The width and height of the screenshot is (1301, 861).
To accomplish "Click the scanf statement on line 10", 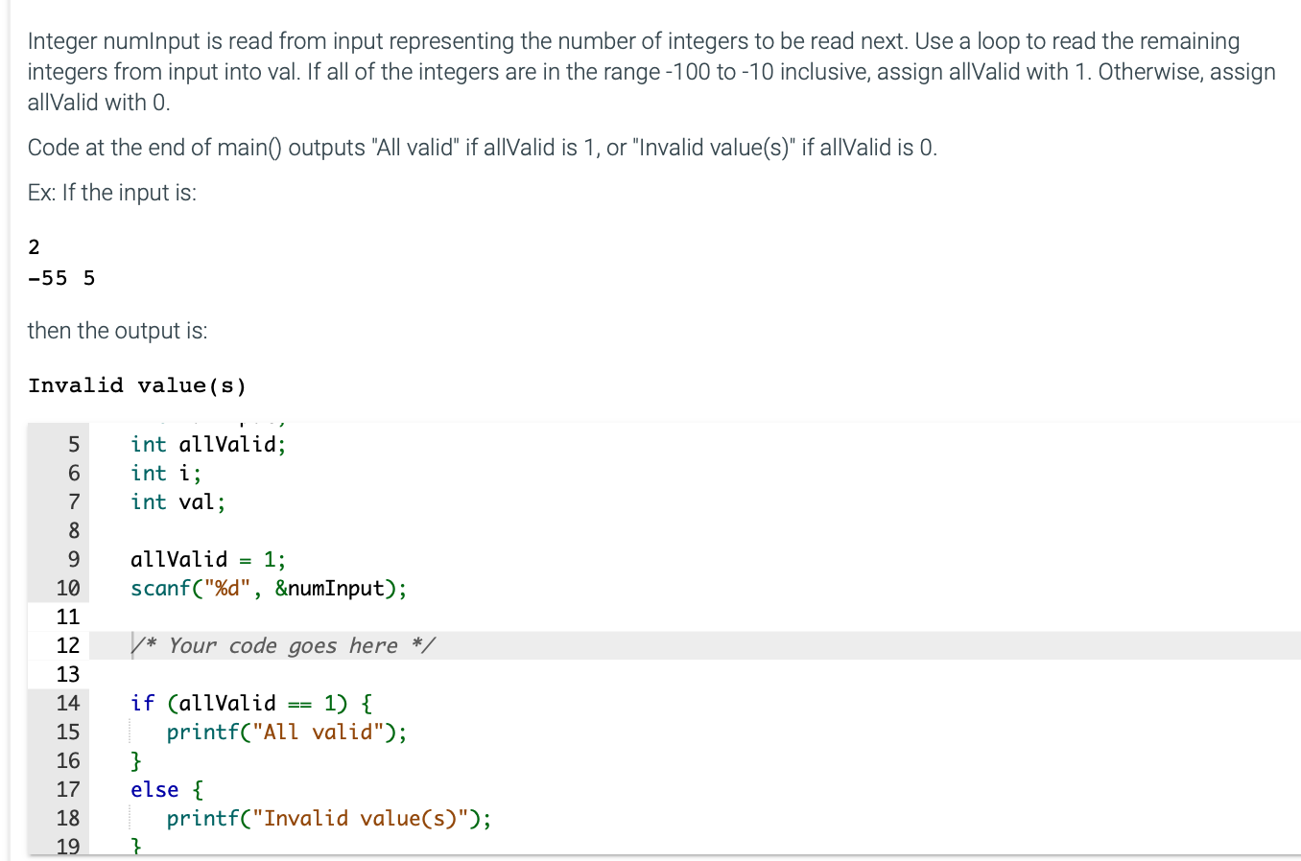I will pyautogui.click(x=268, y=588).
